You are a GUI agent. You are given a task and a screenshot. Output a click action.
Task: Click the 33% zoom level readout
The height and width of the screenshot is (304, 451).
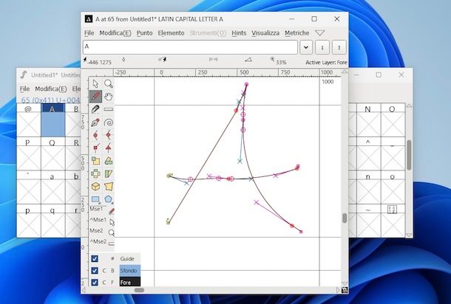281,62
